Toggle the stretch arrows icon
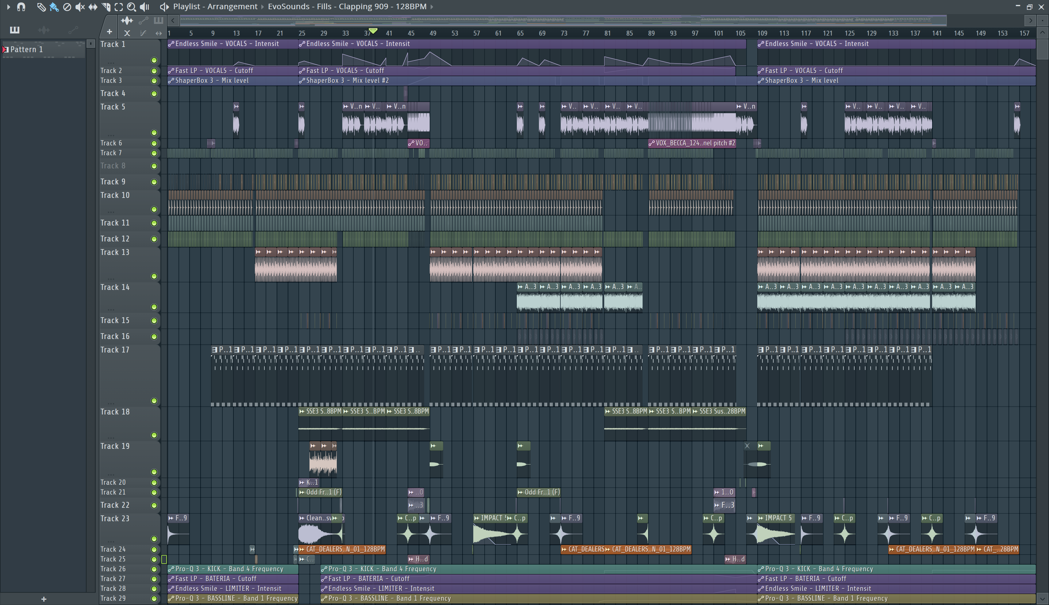The height and width of the screenshot is (605, 1049). click(158, 33)
